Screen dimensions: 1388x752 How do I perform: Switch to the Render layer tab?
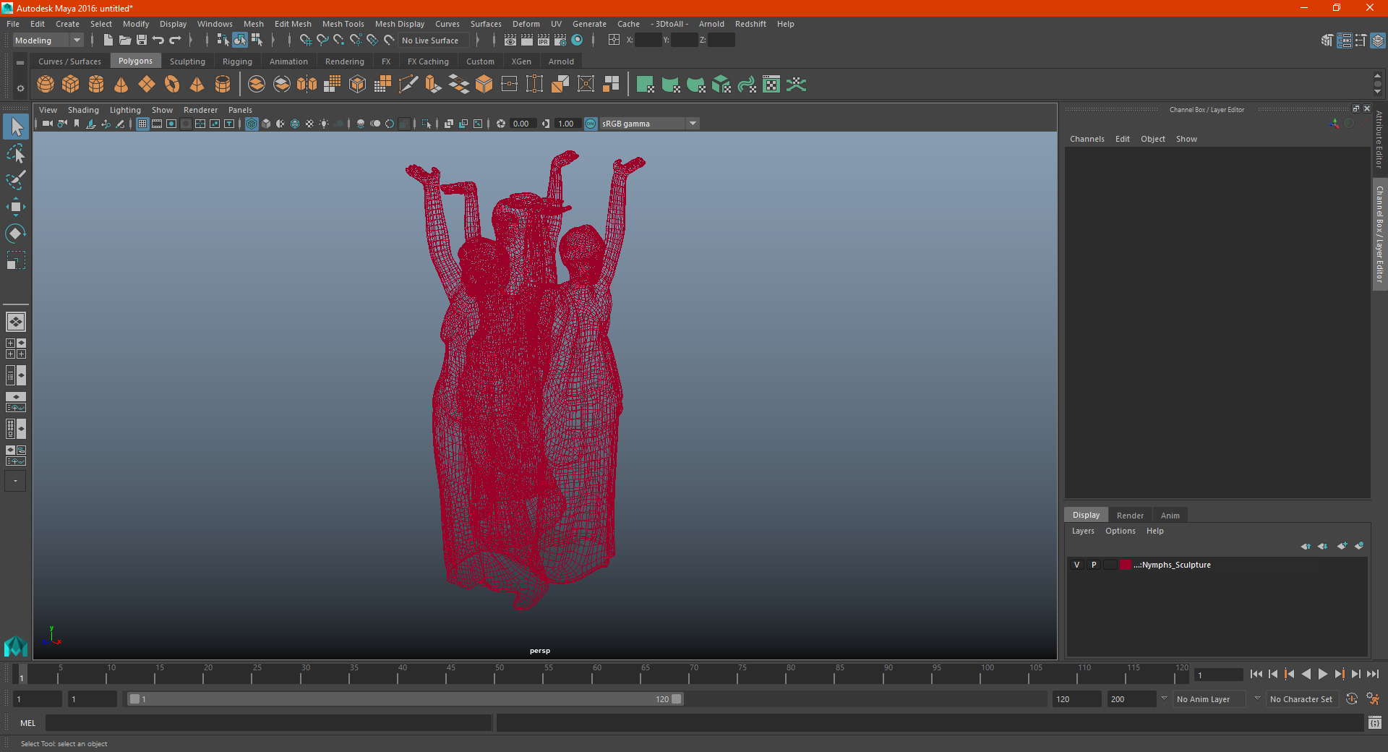pos(1130,516)
